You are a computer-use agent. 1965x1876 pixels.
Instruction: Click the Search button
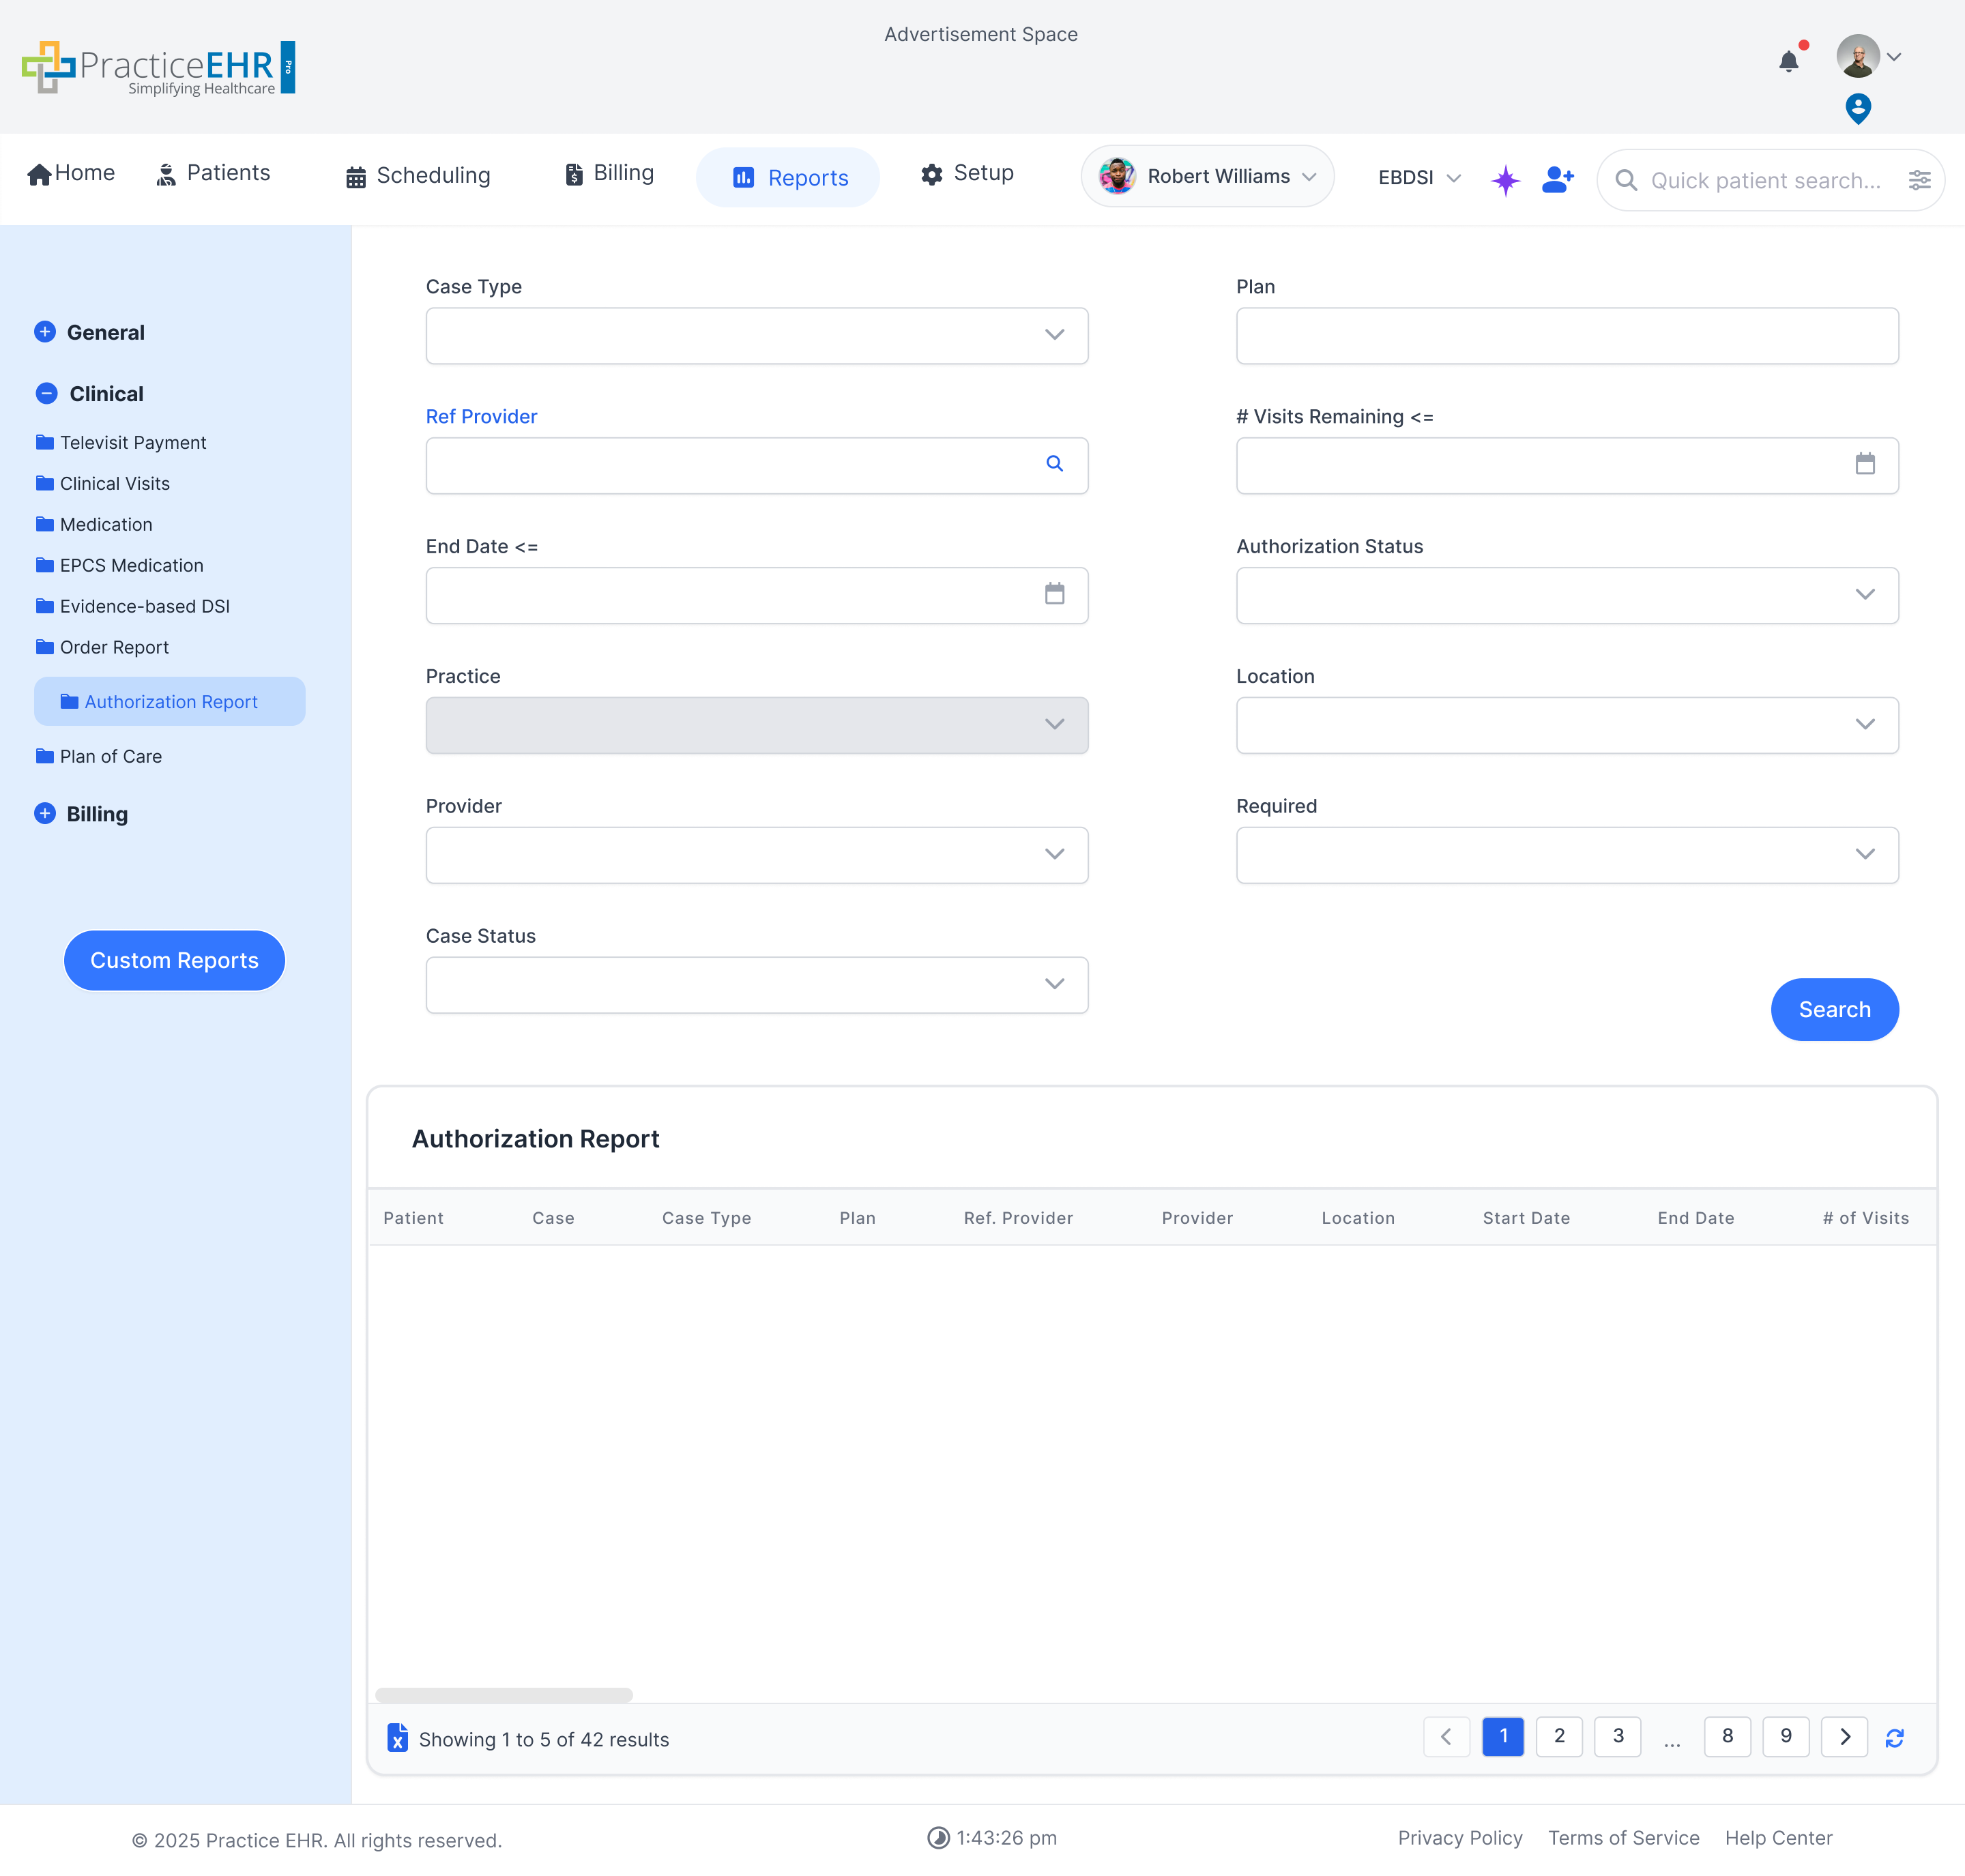tap(1833, 1009)
